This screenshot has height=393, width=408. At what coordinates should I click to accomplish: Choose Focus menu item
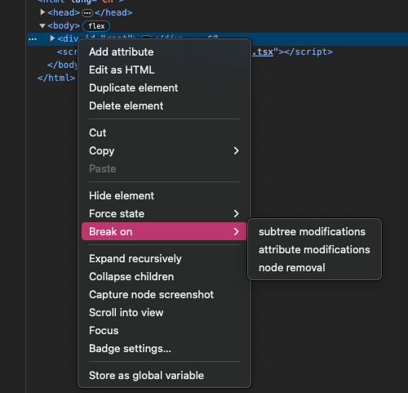pyautogui.click(x=164, y=330)
